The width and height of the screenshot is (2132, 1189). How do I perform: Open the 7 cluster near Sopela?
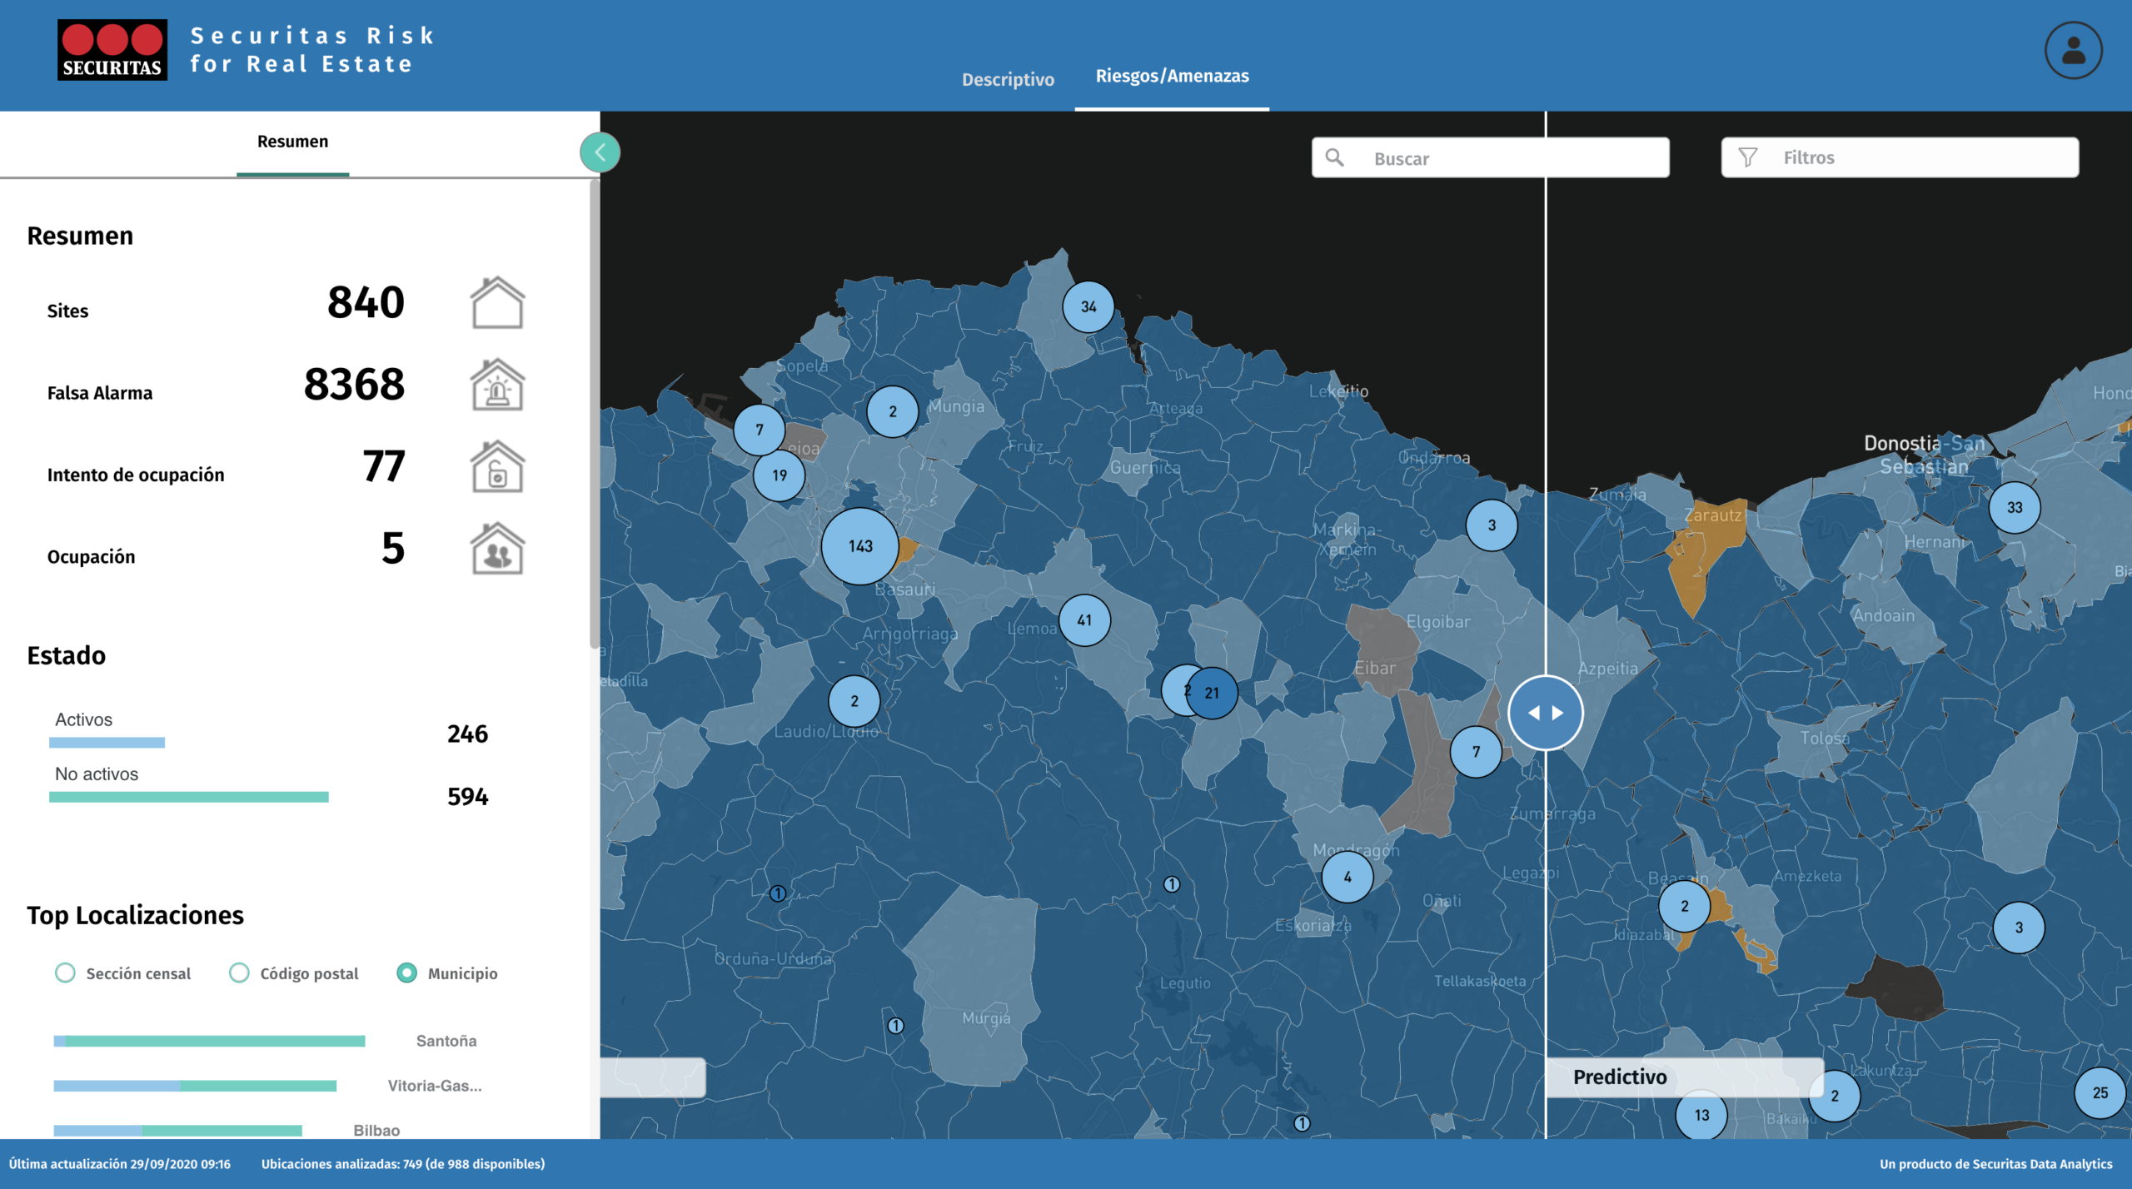[x=760, y=430]
